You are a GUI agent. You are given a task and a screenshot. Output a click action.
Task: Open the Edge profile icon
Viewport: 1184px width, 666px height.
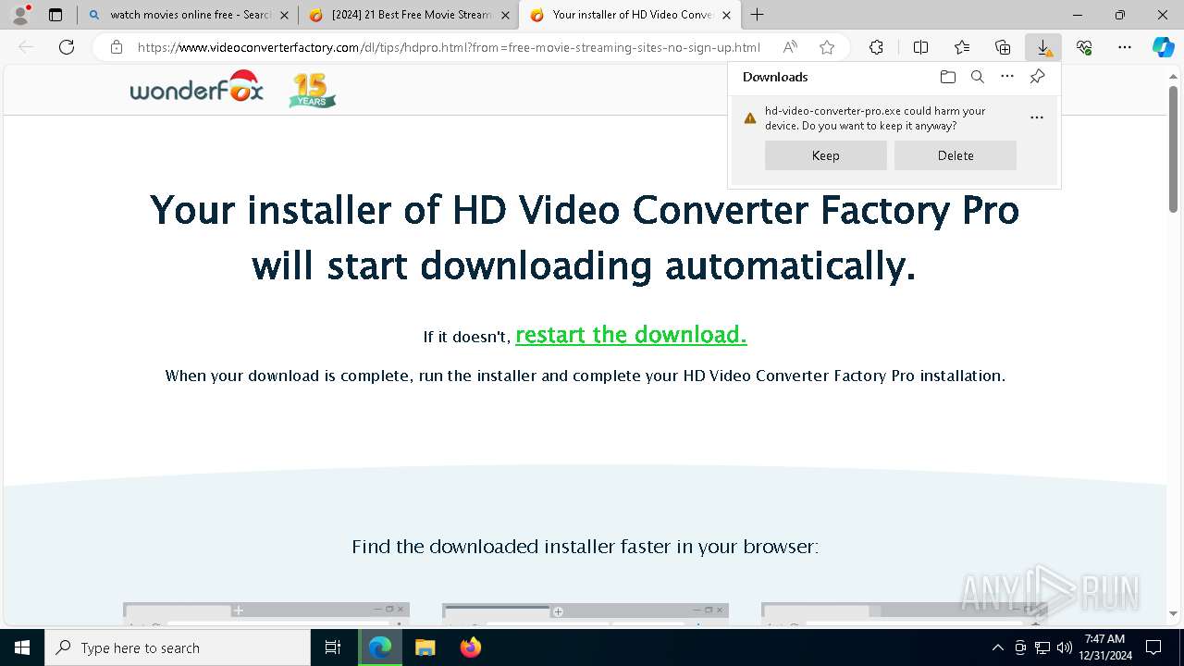20,15
